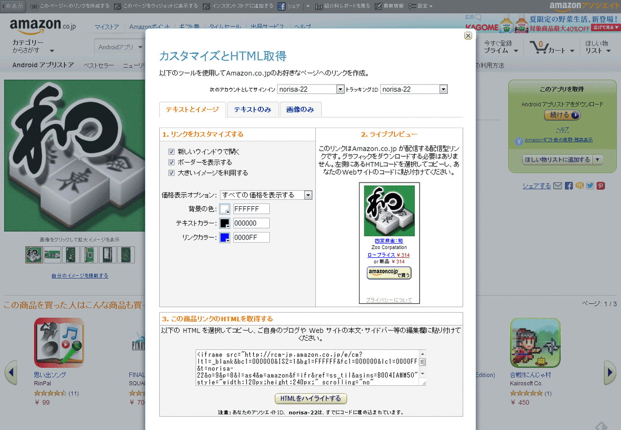Click inside the iframe HTML code textarea
The image size is (621, 430).
307,368
